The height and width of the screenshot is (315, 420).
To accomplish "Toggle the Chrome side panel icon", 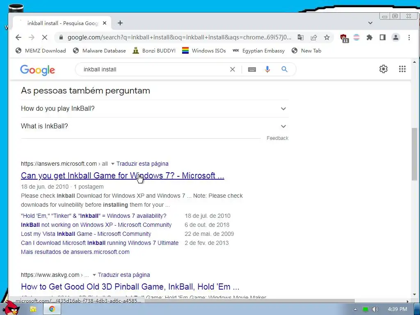I will pos(383,37).
